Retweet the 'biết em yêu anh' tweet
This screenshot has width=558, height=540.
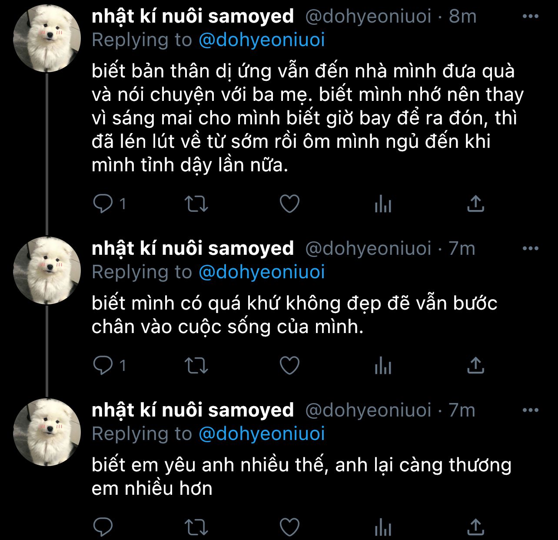196,527
